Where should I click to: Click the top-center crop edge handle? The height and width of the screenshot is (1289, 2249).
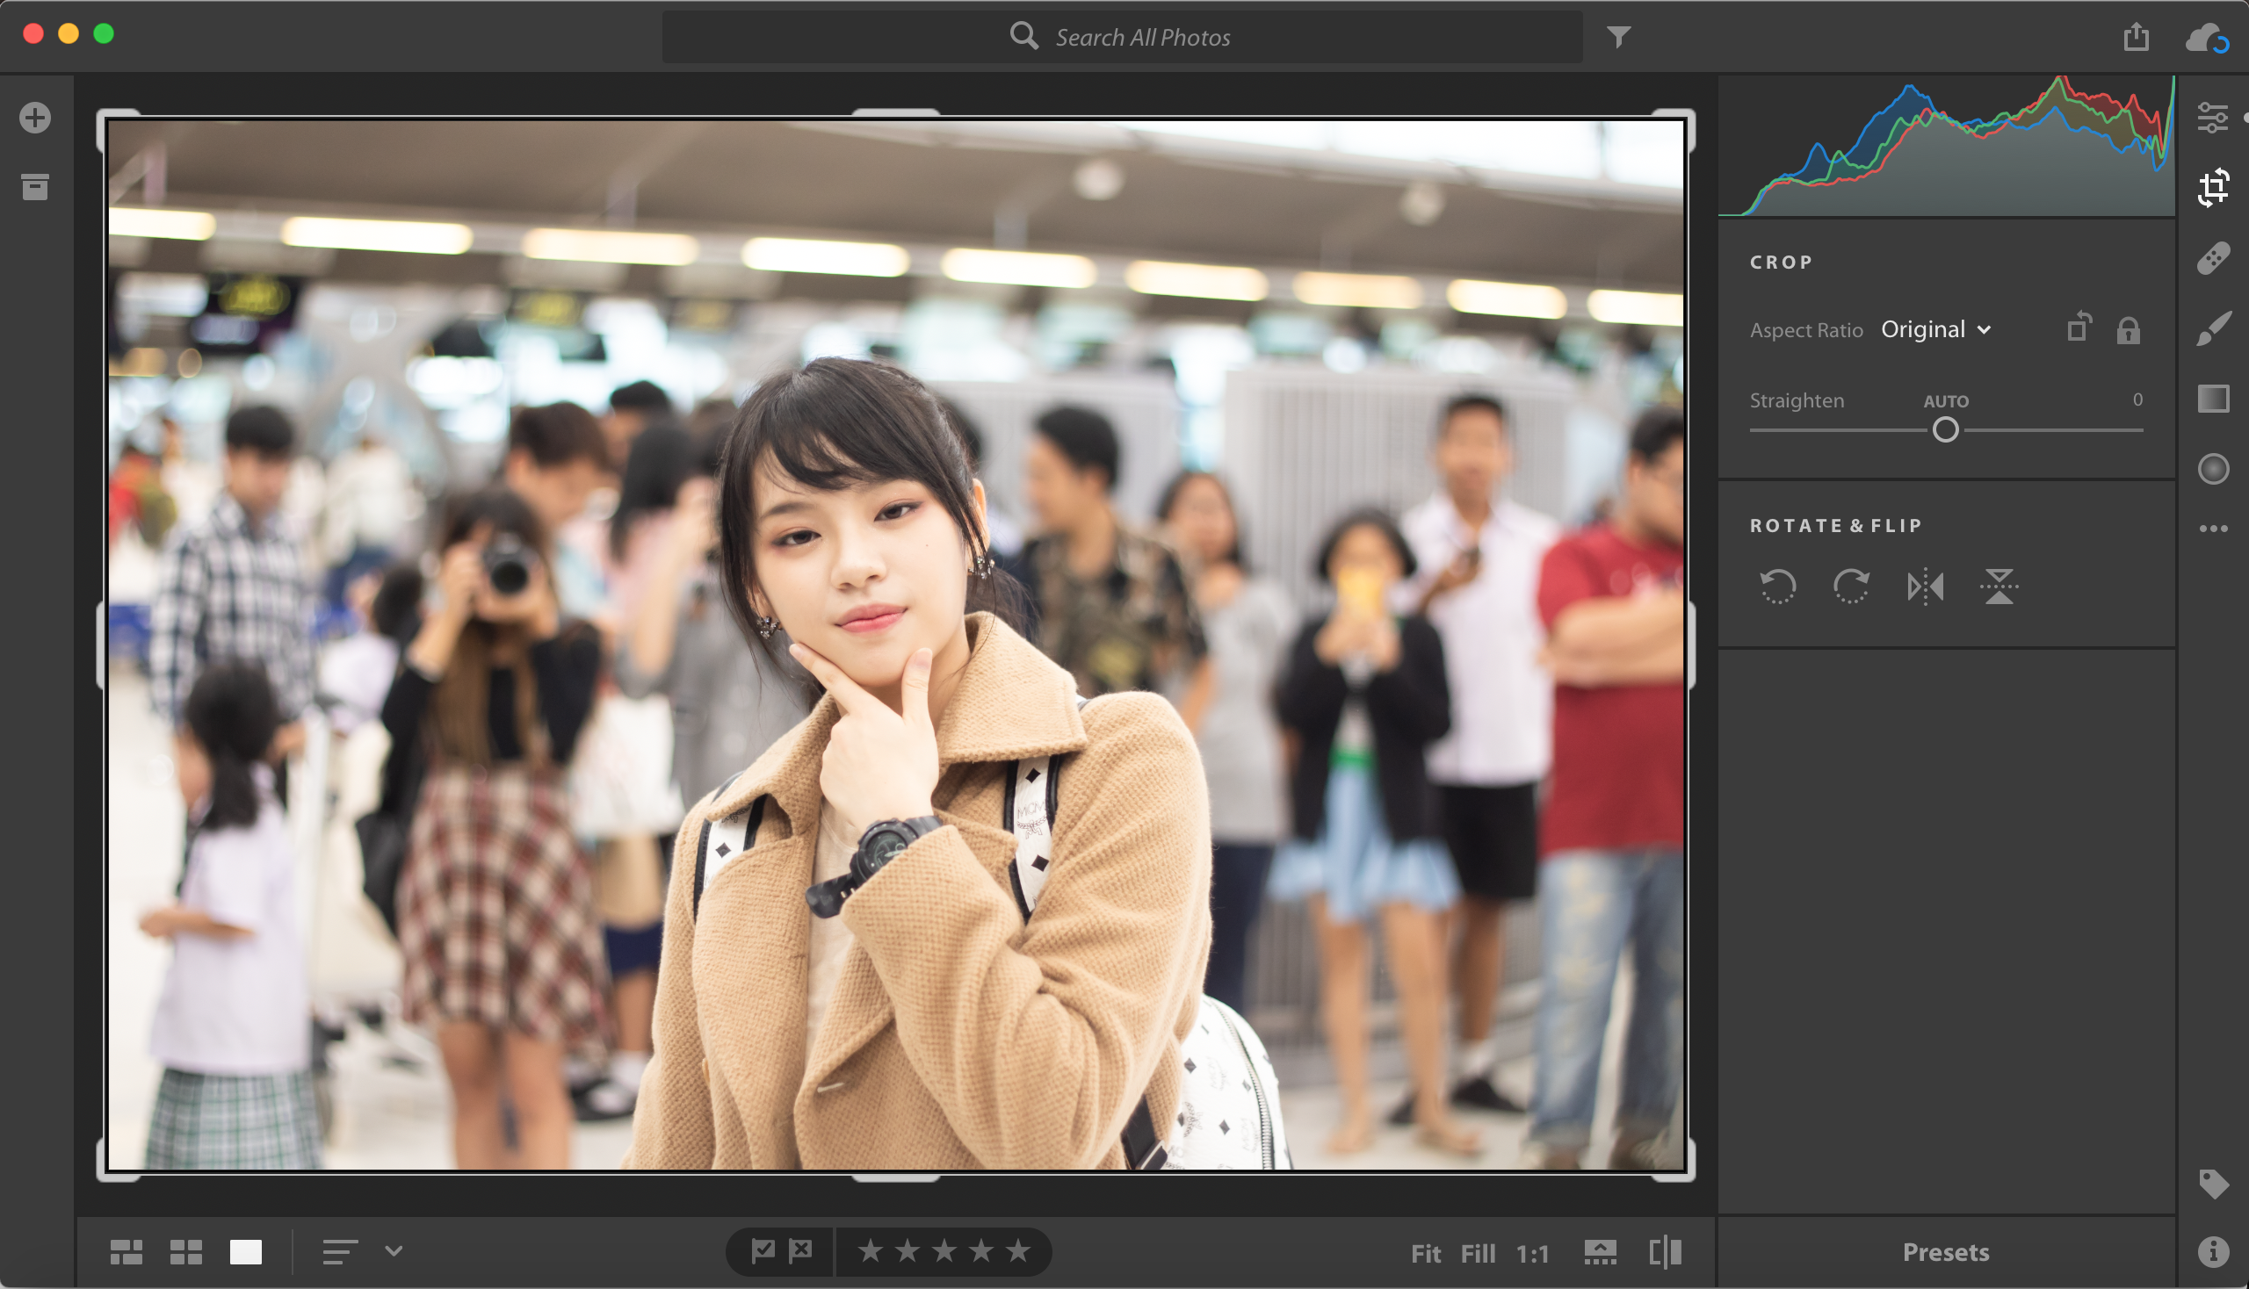click(x=895, y=113)
